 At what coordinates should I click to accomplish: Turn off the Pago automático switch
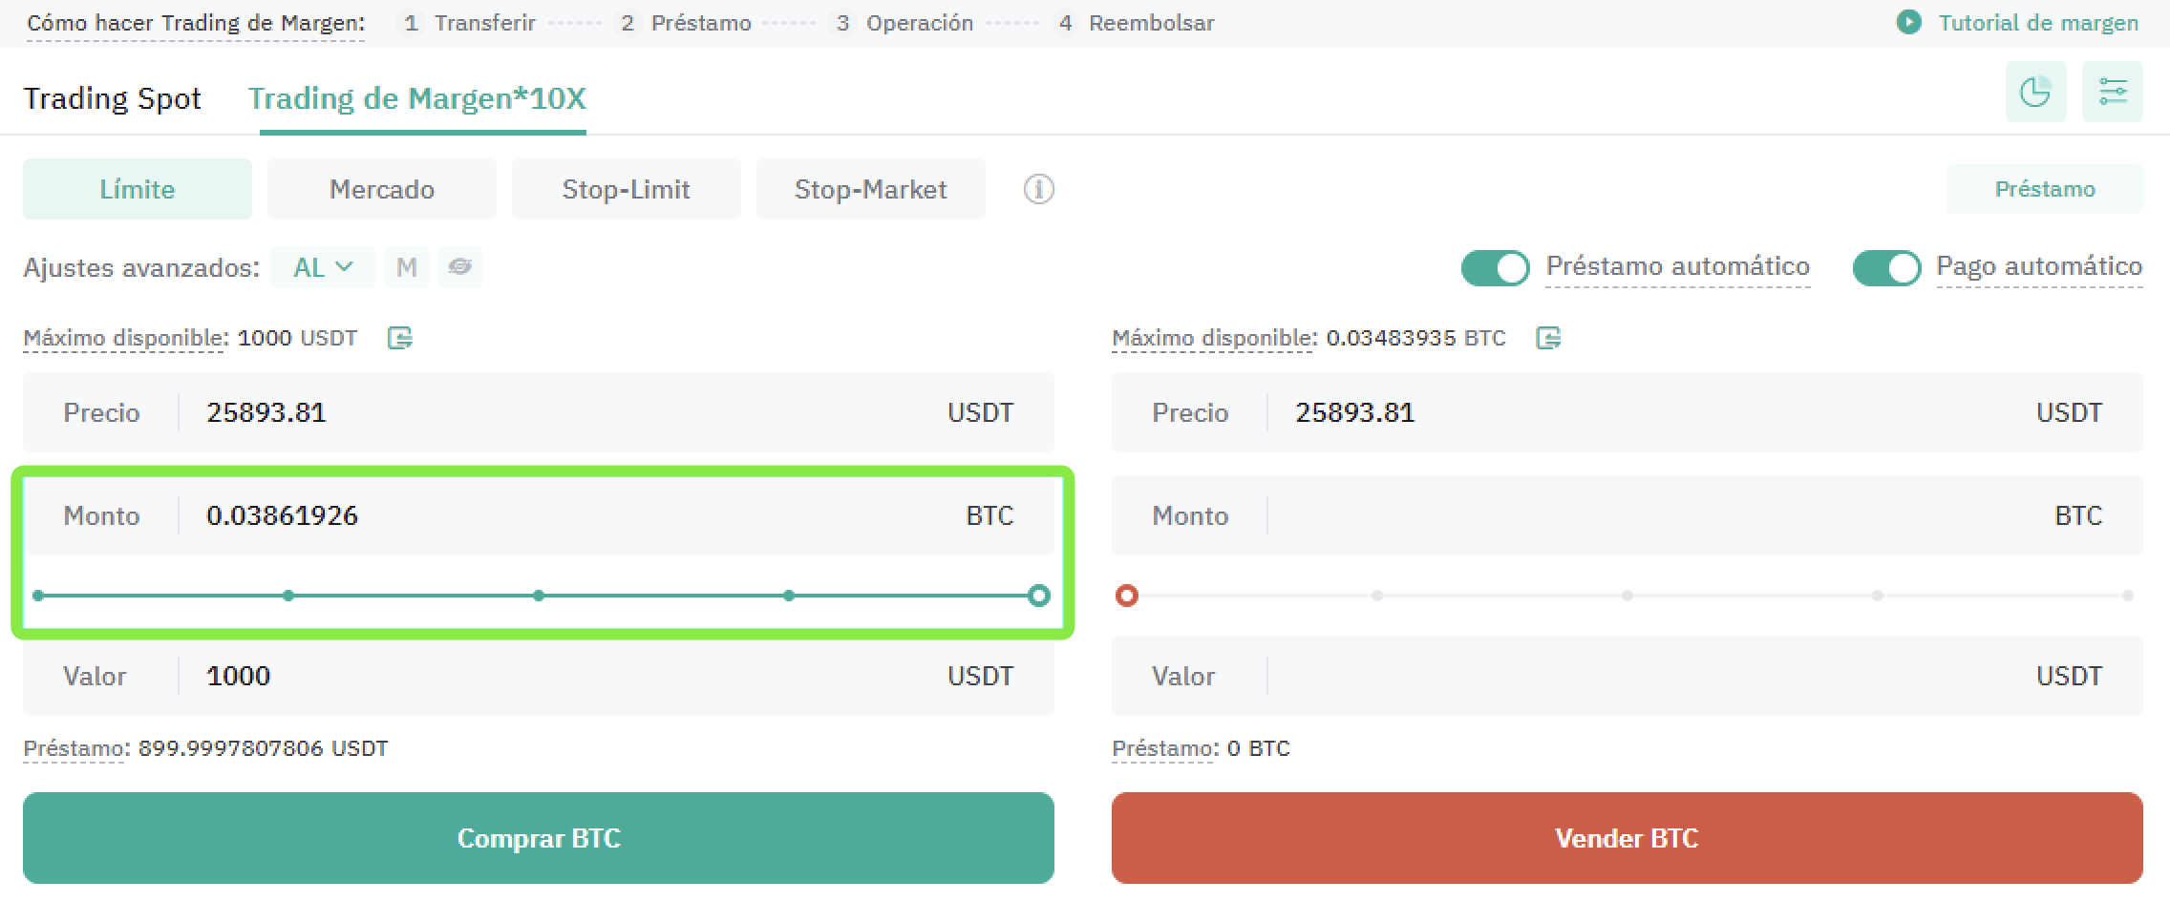[x=1886, y=268]
